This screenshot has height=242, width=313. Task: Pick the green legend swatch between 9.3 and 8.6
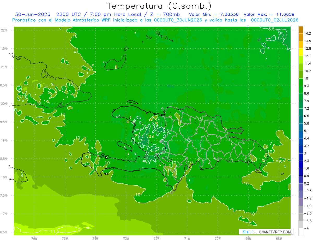[x=301, y=90]
